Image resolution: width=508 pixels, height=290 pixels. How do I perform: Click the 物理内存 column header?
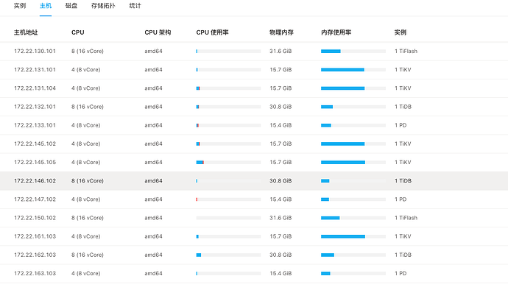[x=281, y=32]
